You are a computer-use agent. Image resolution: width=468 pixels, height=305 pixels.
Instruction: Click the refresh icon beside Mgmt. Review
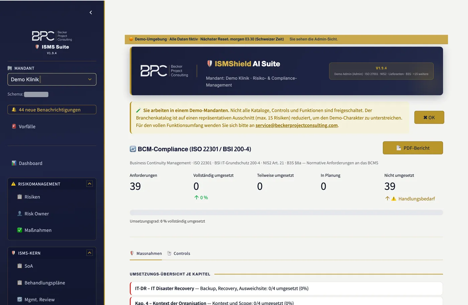pyautogui.click(x=20, y=299)
